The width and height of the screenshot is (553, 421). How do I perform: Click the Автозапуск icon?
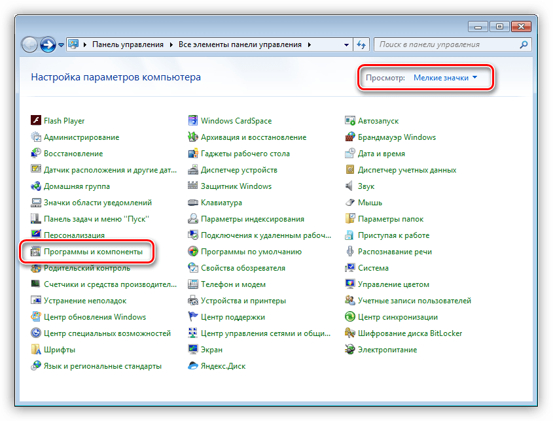coord(350,120)
